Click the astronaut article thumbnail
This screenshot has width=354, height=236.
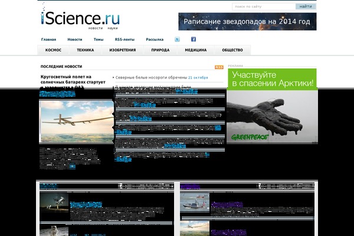point(54,230)
